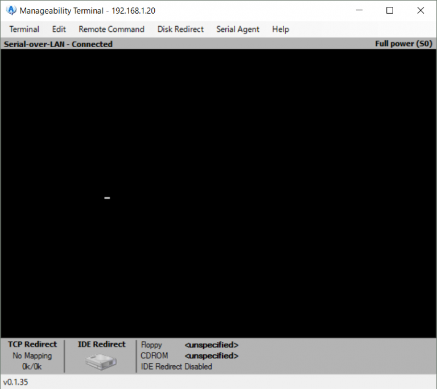The image size is (437, 389).
Task: Open the Serial Agent menu
Action: 238,29
